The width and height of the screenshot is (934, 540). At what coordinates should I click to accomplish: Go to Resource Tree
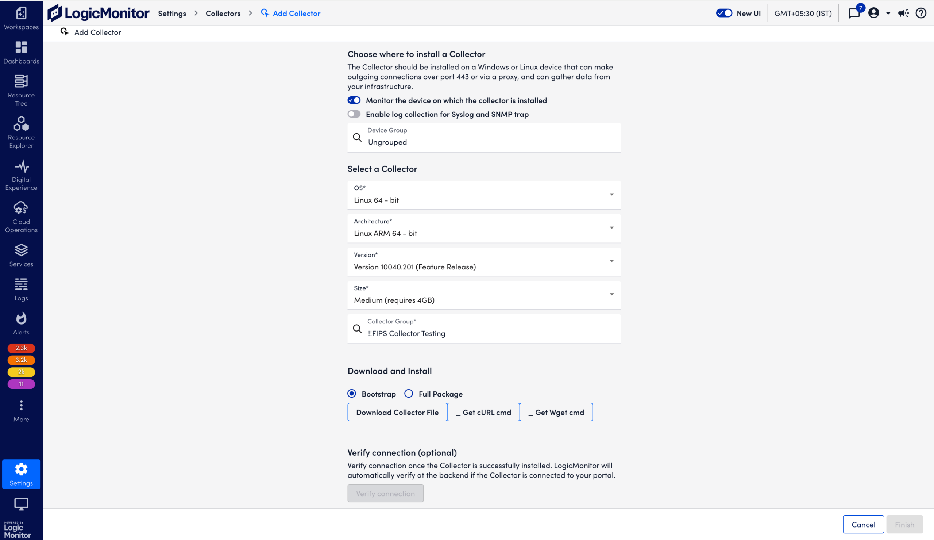pos(21,91)
